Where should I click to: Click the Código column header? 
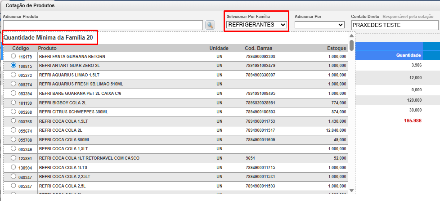tap(21, 48)
